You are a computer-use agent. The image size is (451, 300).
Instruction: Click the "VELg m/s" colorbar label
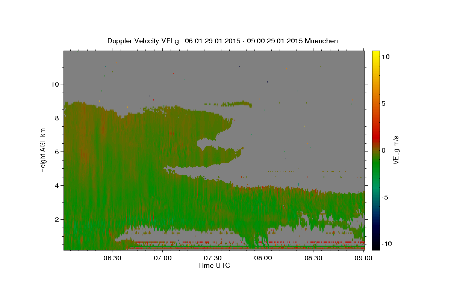(396, 150)
